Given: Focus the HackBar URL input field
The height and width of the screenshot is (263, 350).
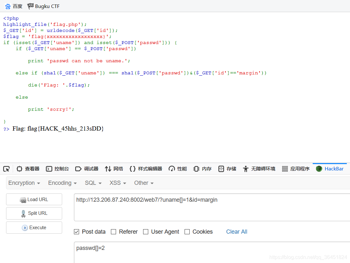Looking at the screenshot, I should [x=212, y=207].
